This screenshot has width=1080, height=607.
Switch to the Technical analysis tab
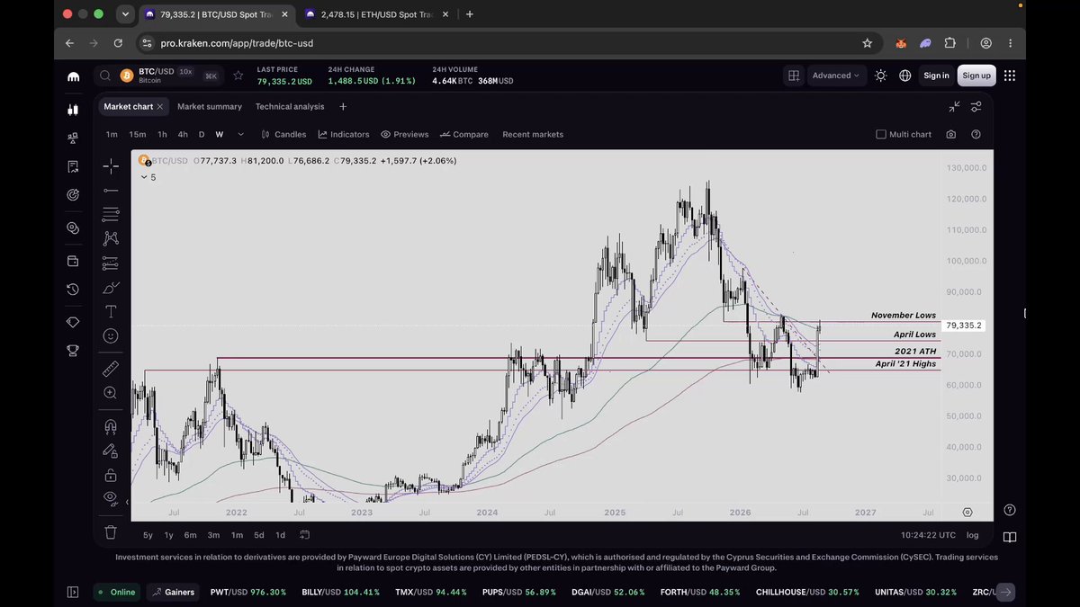pos(290,106)
